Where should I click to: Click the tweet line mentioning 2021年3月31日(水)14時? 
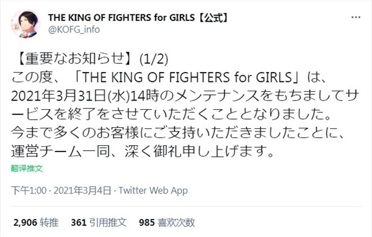185,96
